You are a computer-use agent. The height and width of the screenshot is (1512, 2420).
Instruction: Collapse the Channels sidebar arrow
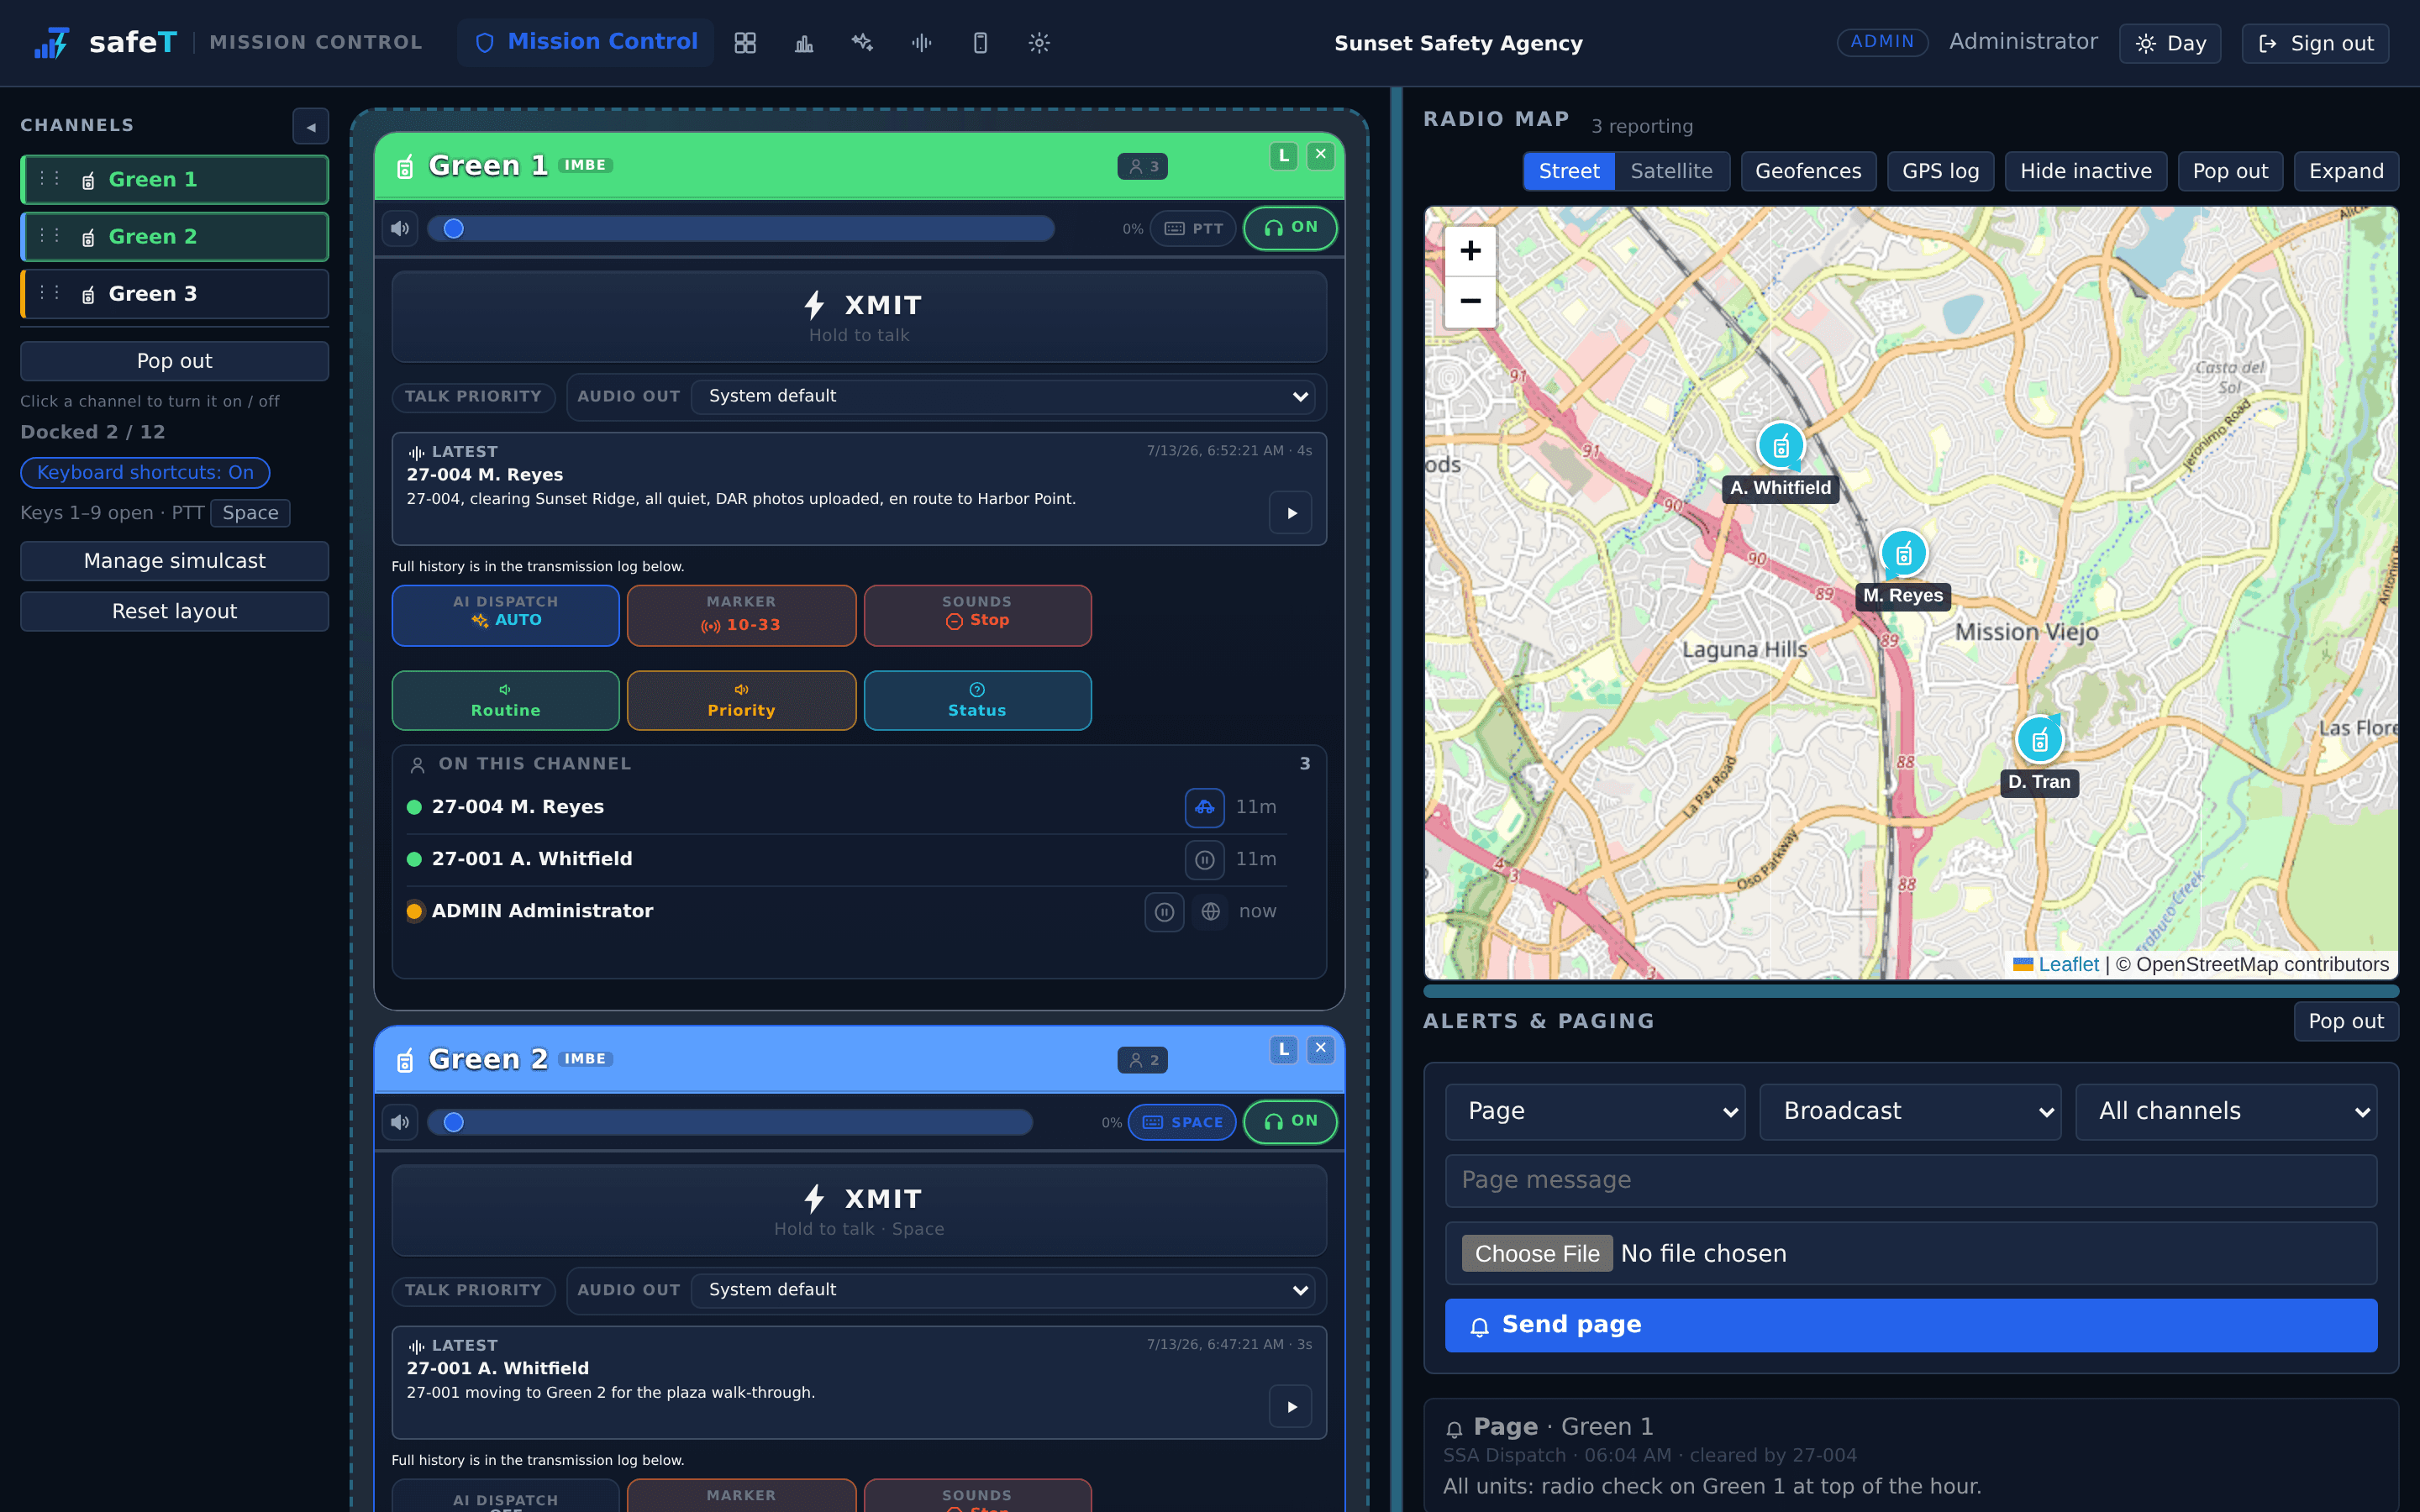pos(311,127)
